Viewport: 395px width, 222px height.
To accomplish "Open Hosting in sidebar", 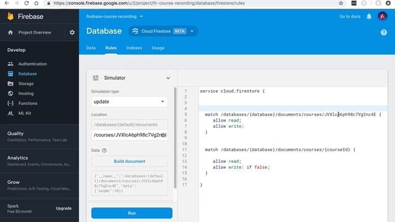I will point(26,93).
